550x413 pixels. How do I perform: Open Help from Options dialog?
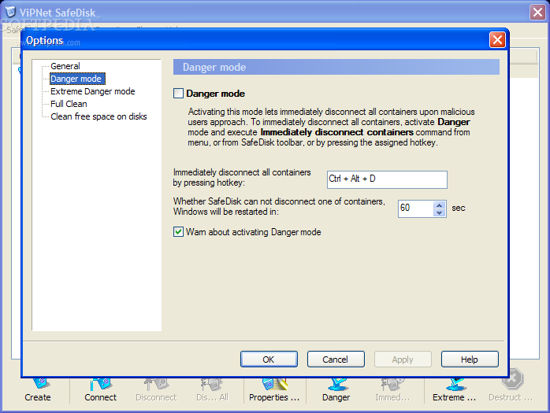[470, 360]
